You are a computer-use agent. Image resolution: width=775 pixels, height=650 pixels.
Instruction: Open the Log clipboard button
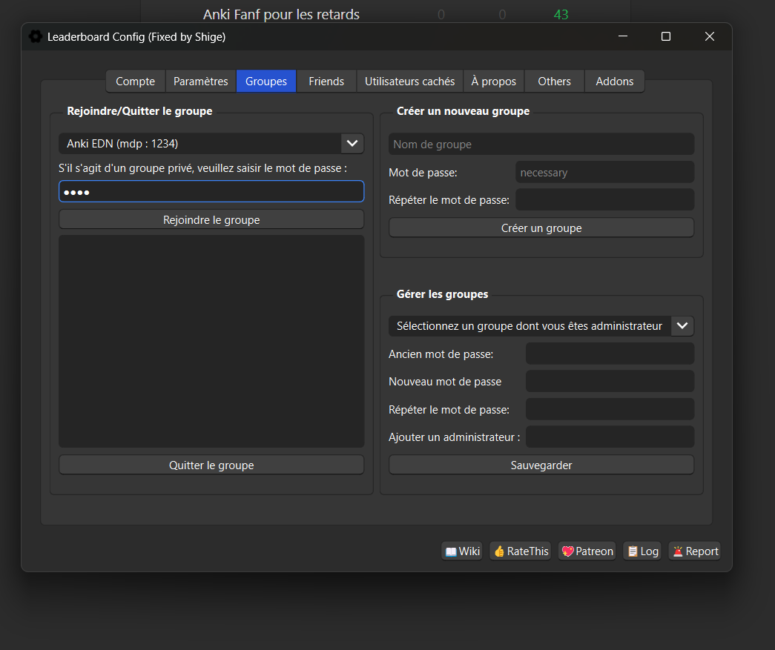coord(642,551)
